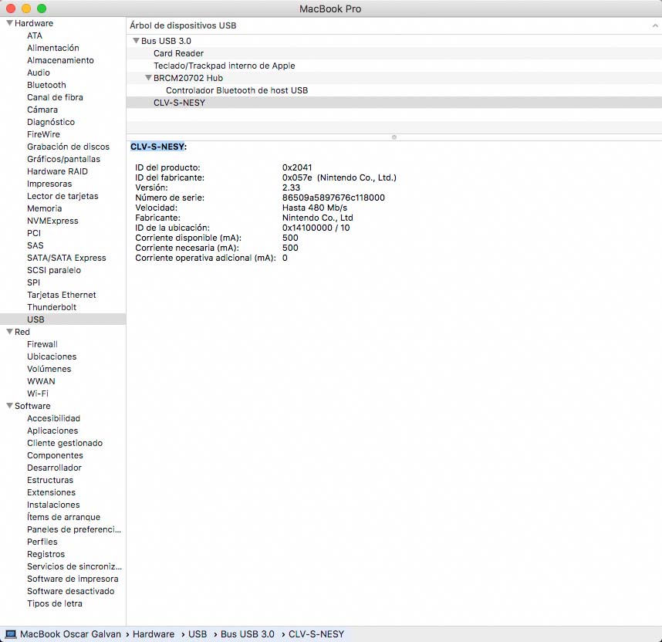Collapse the Software section triangle
This screenshot has height=642, width=662.
pyautogui.click(x=9, y=406)
